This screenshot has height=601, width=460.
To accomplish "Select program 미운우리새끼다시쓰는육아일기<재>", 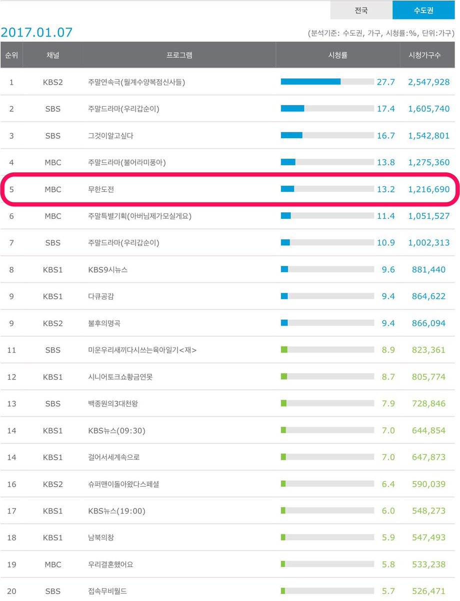I will pos(142,350).
